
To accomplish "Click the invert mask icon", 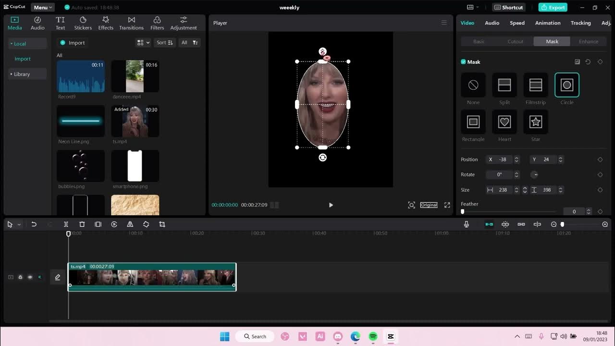I will tap(577, 62).
